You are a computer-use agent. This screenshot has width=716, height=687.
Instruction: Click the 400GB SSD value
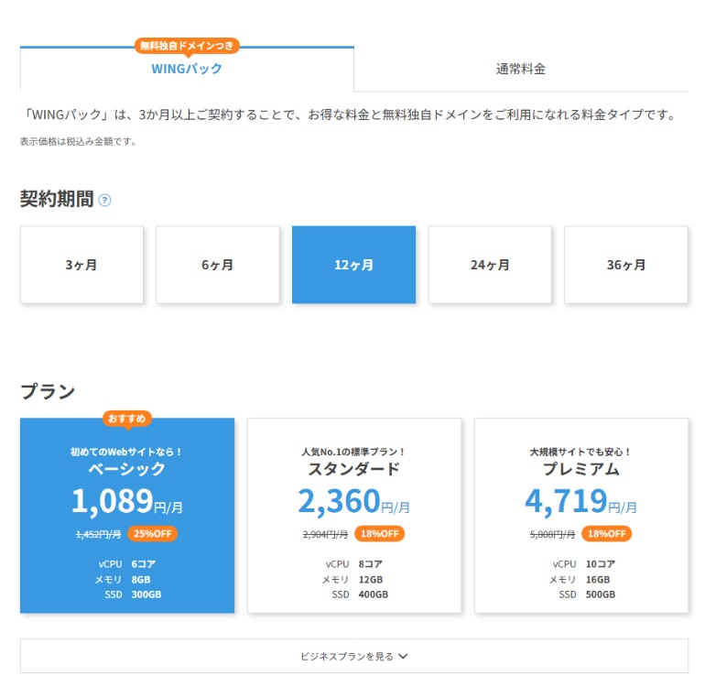coord(373,594)
